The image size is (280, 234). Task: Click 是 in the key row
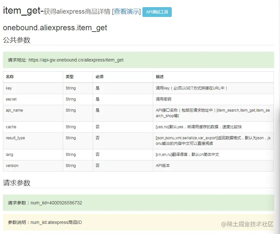click(98, 88)
